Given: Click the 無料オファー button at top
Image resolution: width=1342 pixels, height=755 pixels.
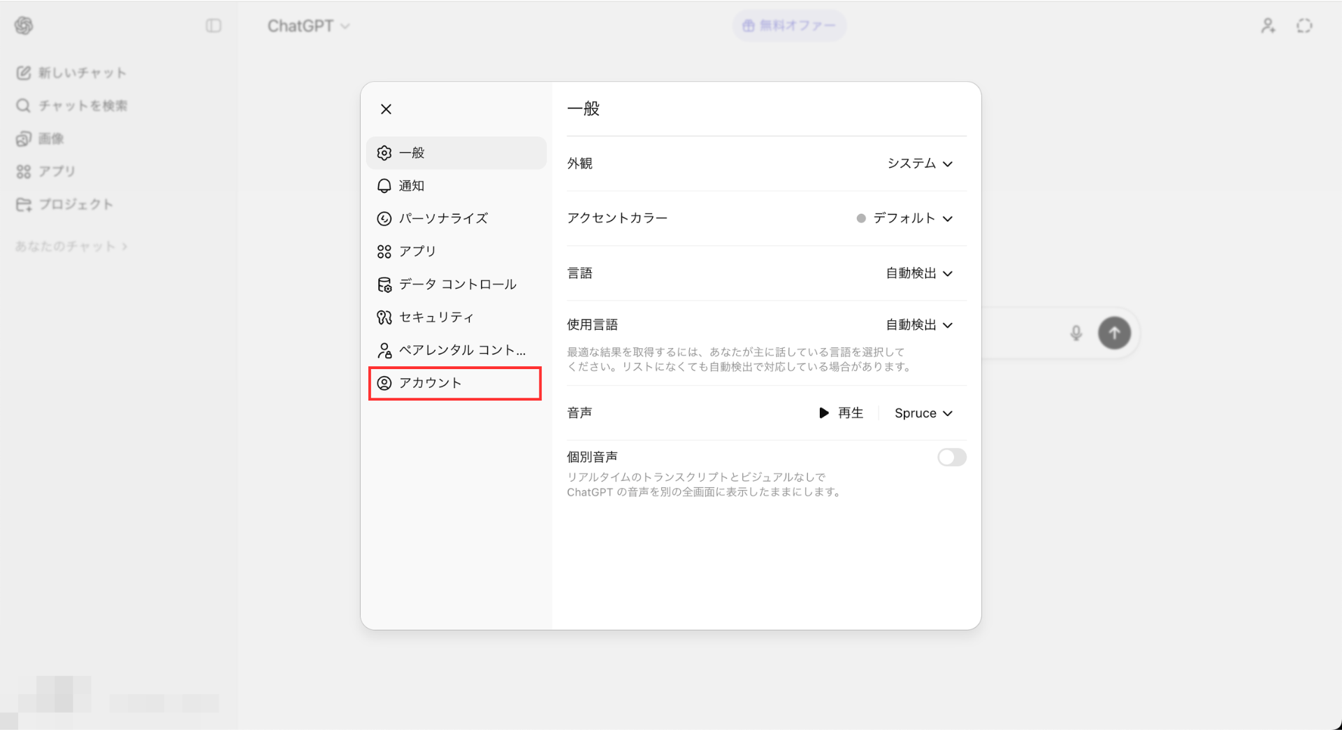Looking at the screenshot, I should point(789,26).
